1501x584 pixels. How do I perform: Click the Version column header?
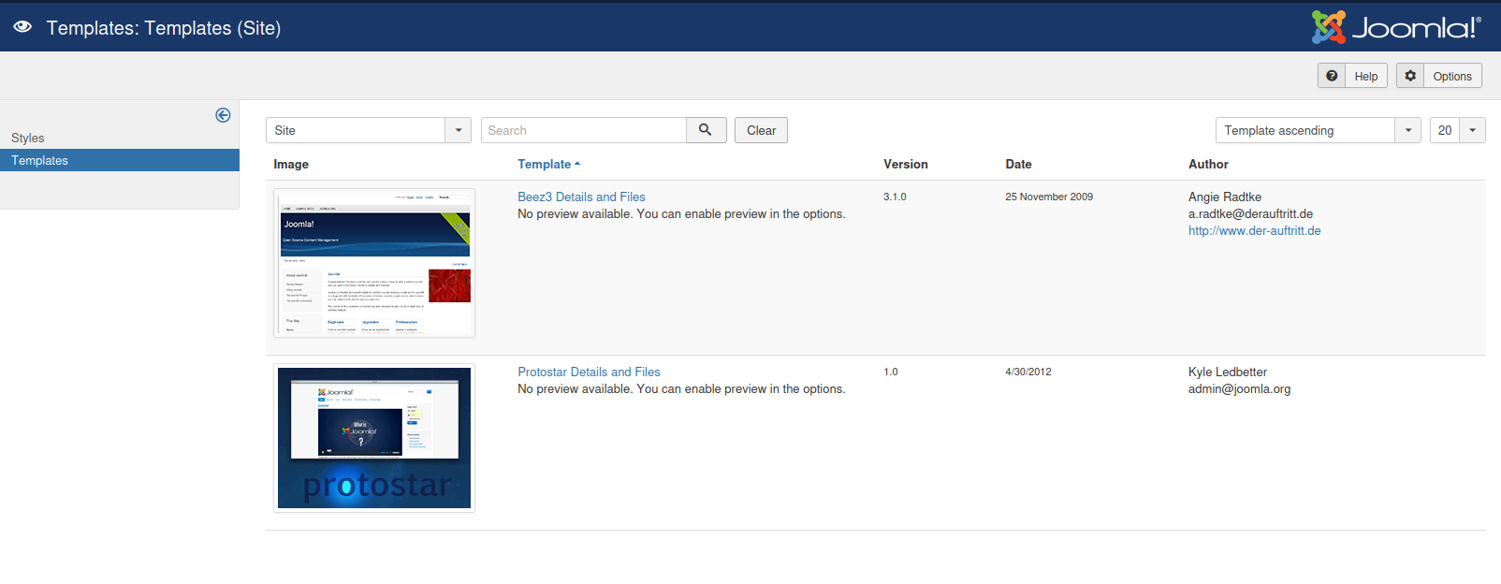click(906, 164)
